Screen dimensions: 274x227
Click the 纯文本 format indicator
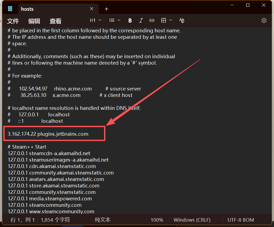(103, 220)
